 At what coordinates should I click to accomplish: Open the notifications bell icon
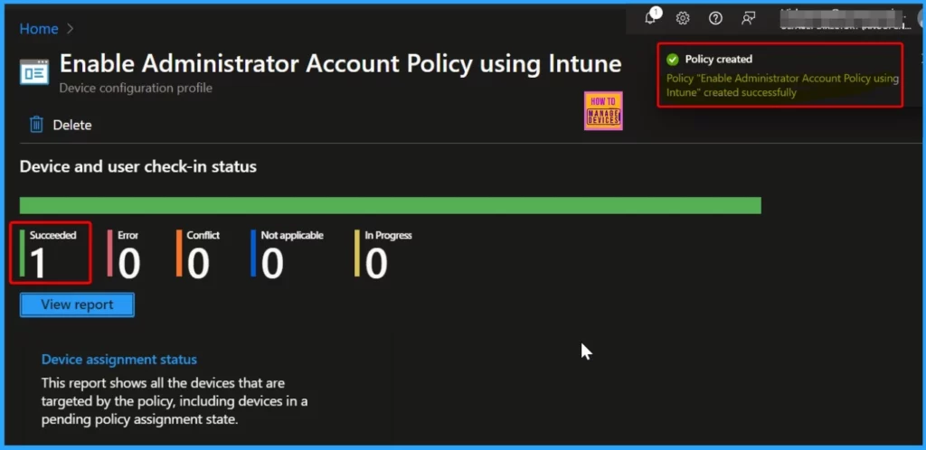tap(651, 18)
